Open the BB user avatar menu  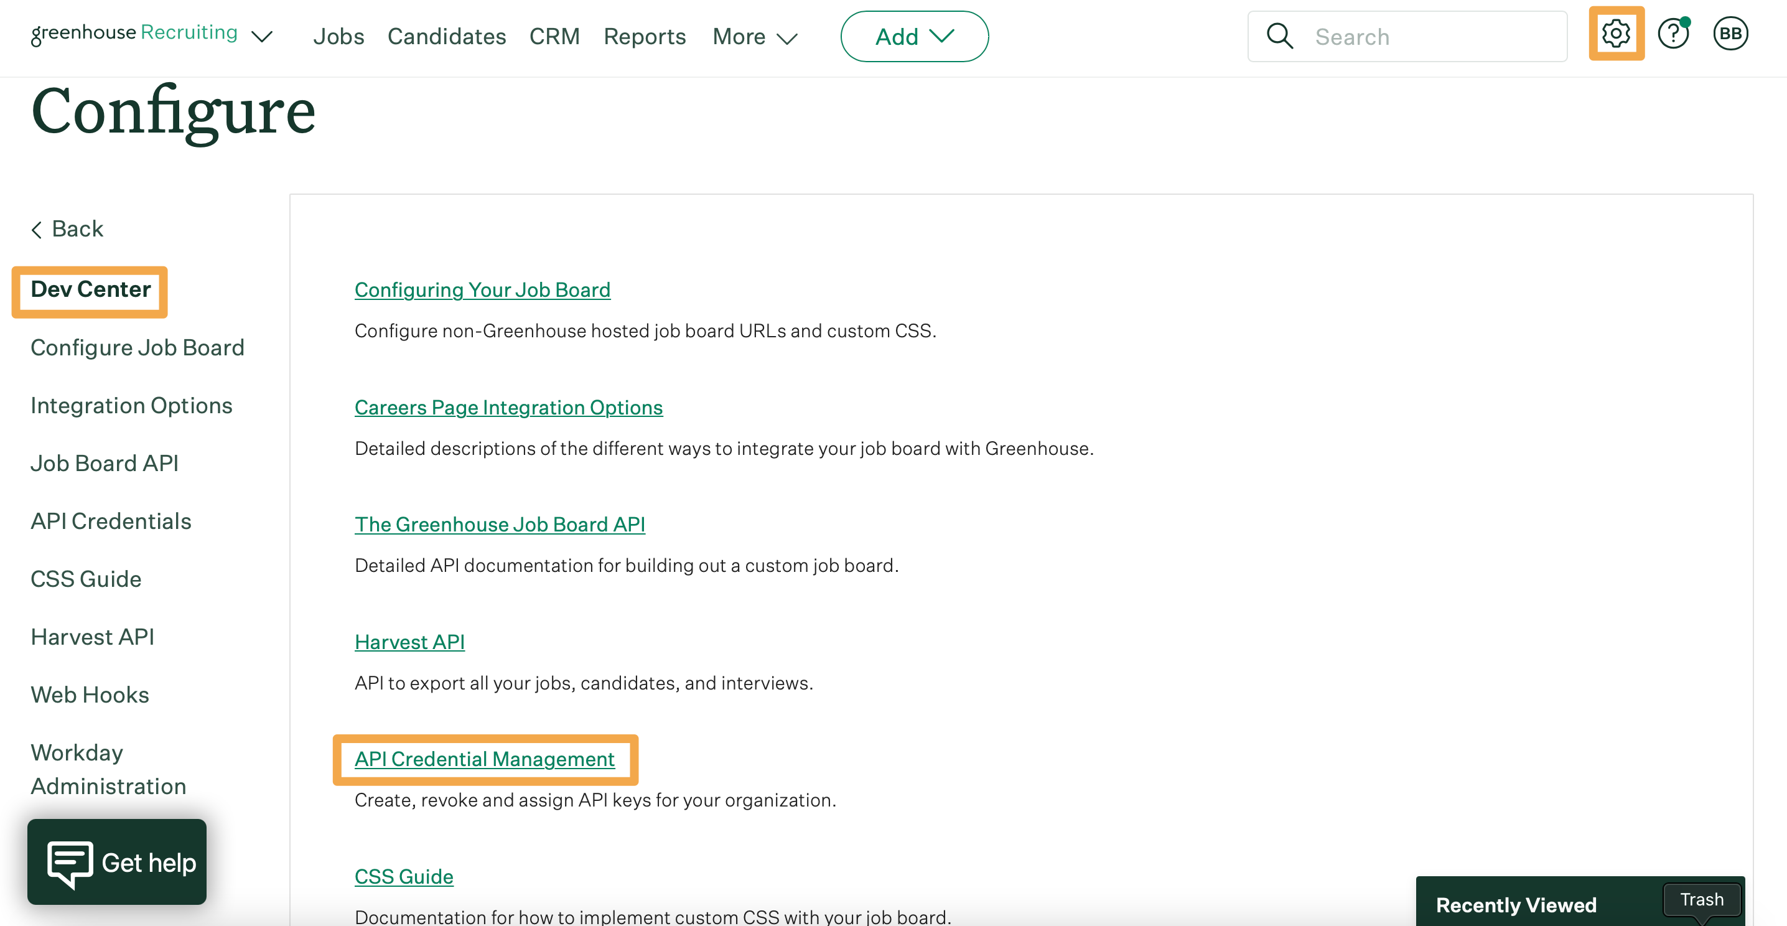tap(1730, 34)
